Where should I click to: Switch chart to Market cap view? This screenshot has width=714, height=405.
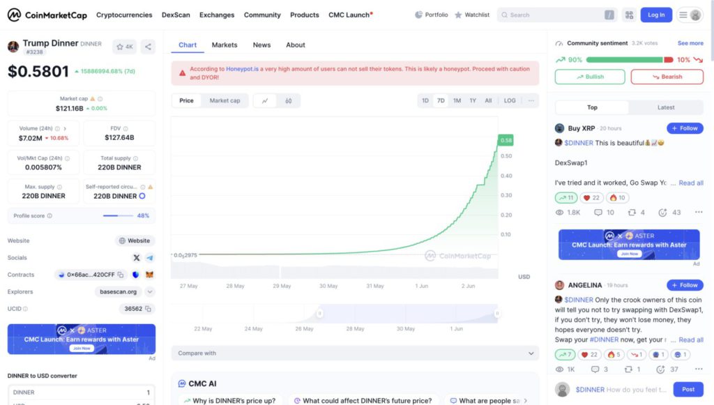point(225,101)
